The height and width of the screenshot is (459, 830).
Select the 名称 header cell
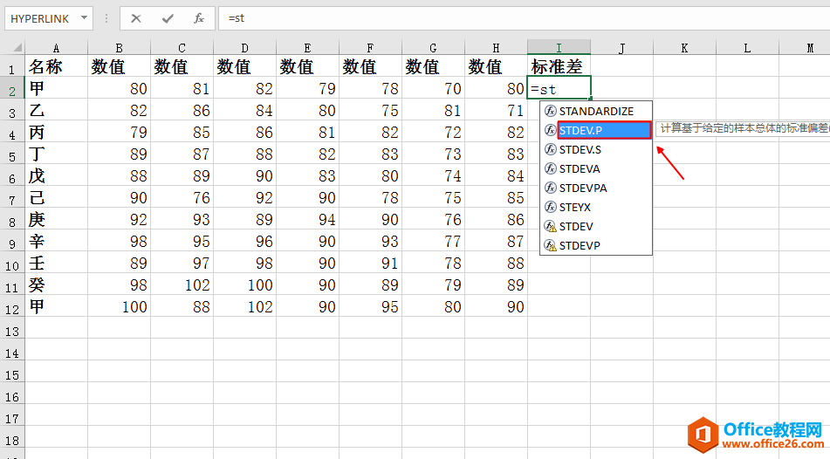point(56,66)
